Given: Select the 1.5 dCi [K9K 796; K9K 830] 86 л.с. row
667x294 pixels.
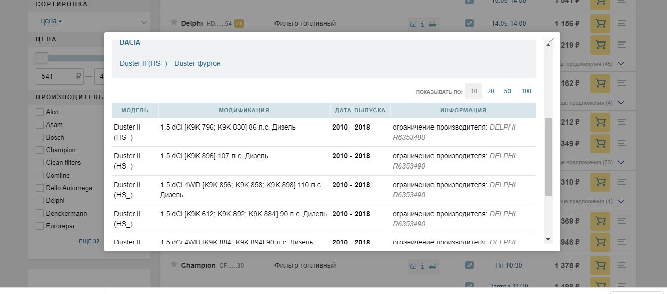Looking at the screenshot, I should coord(324,132).
